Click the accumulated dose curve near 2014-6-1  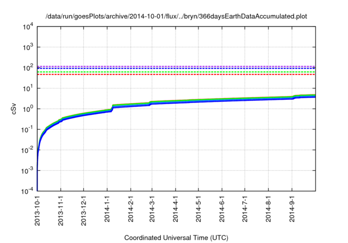point(222,100)
